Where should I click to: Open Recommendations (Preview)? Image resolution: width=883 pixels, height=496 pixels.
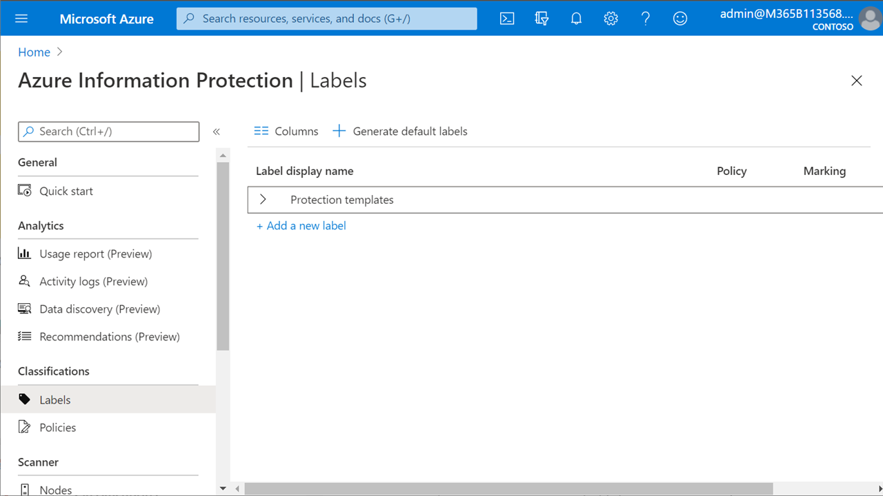[110, 336]
